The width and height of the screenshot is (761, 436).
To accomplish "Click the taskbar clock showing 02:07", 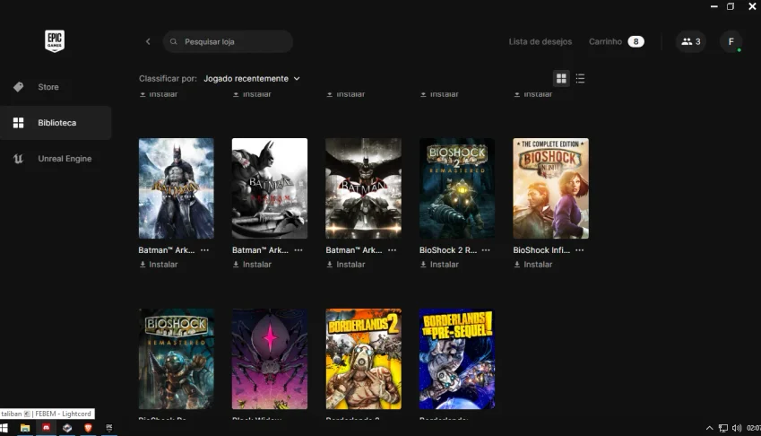I will click(754, 428).
